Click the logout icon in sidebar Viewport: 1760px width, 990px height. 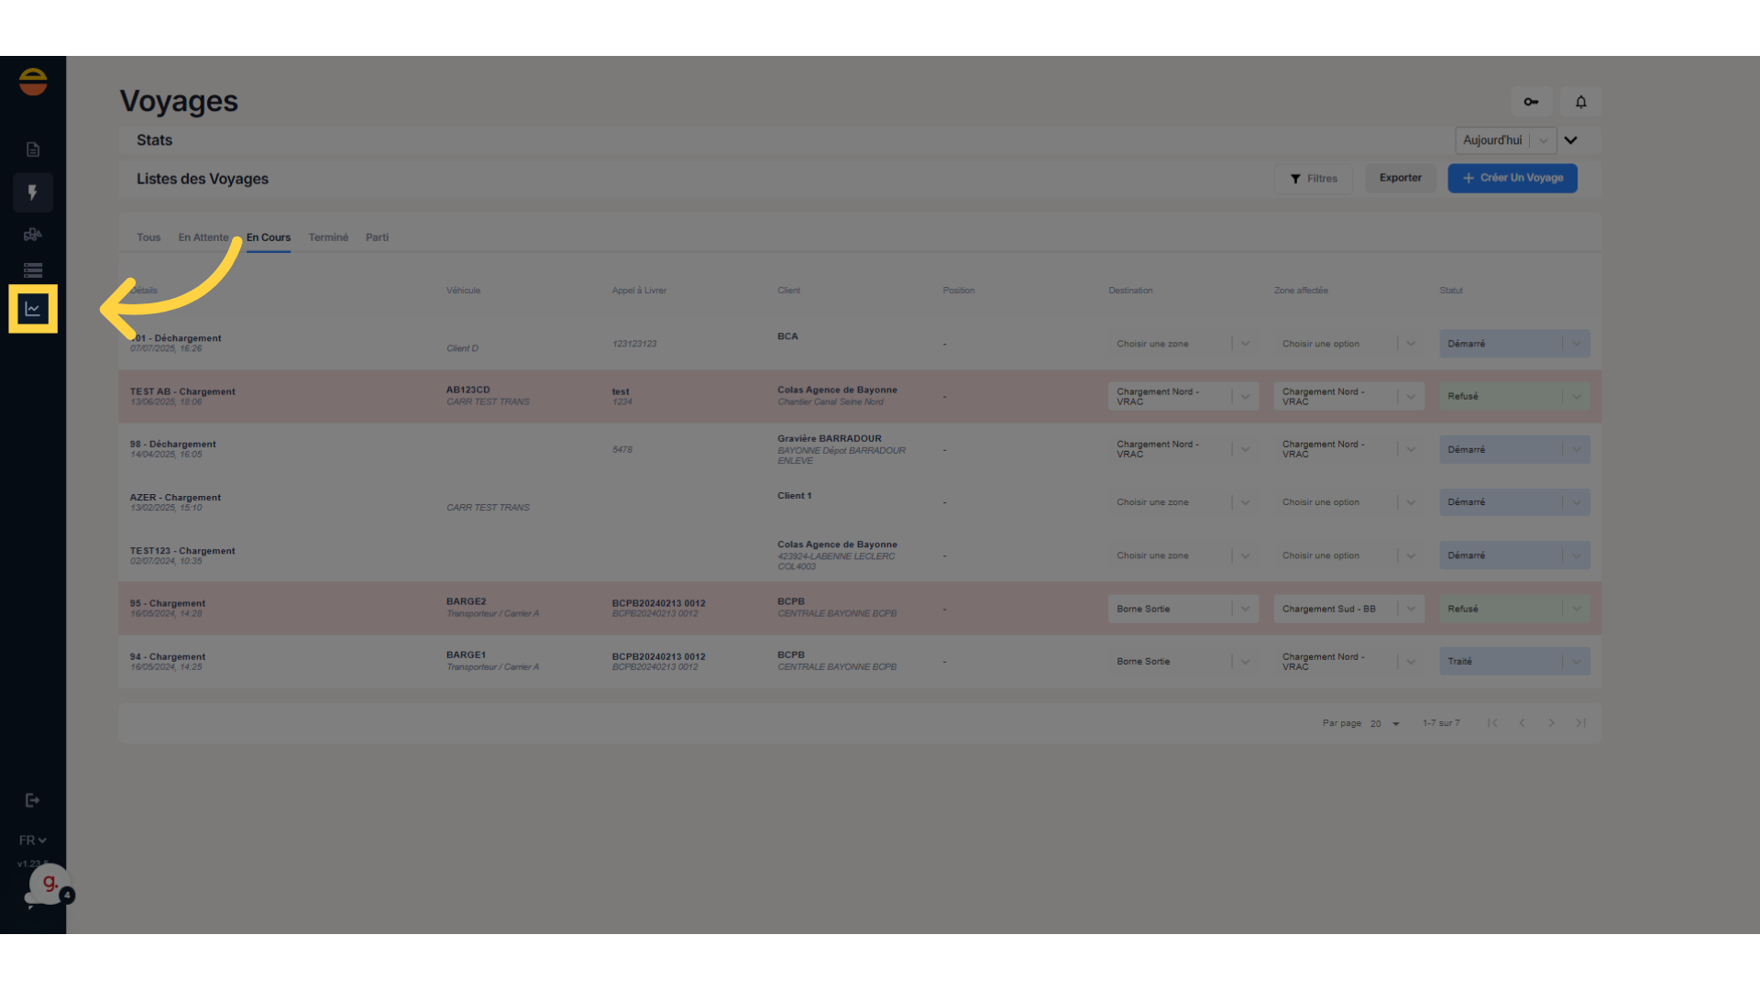(x=33, y=800)
